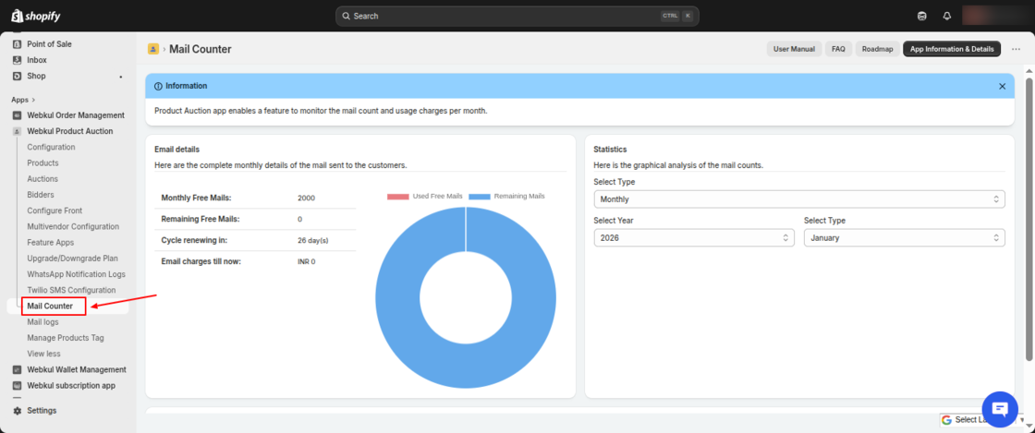Click the Mail Counter breadcrumb app icon

(153, 49)
